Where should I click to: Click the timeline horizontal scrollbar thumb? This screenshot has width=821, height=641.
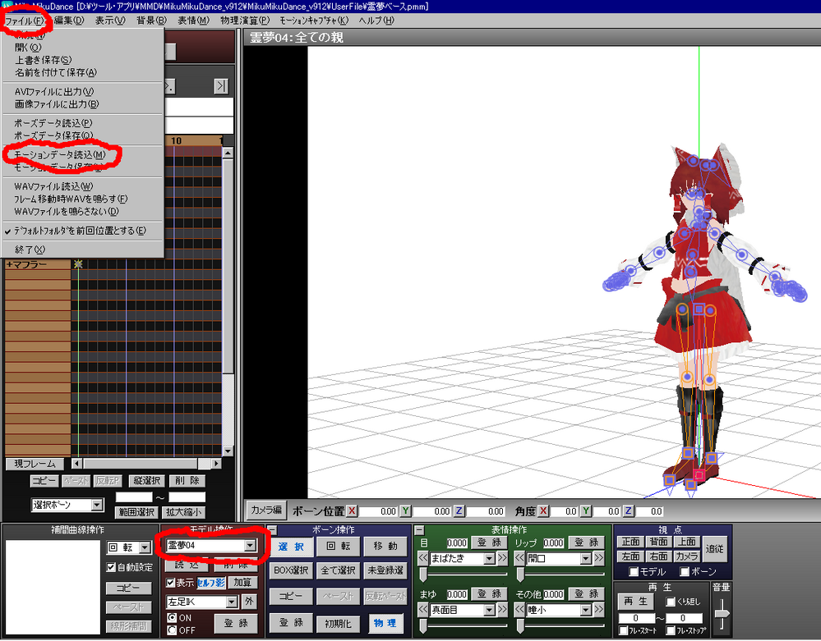click(141, 463)
